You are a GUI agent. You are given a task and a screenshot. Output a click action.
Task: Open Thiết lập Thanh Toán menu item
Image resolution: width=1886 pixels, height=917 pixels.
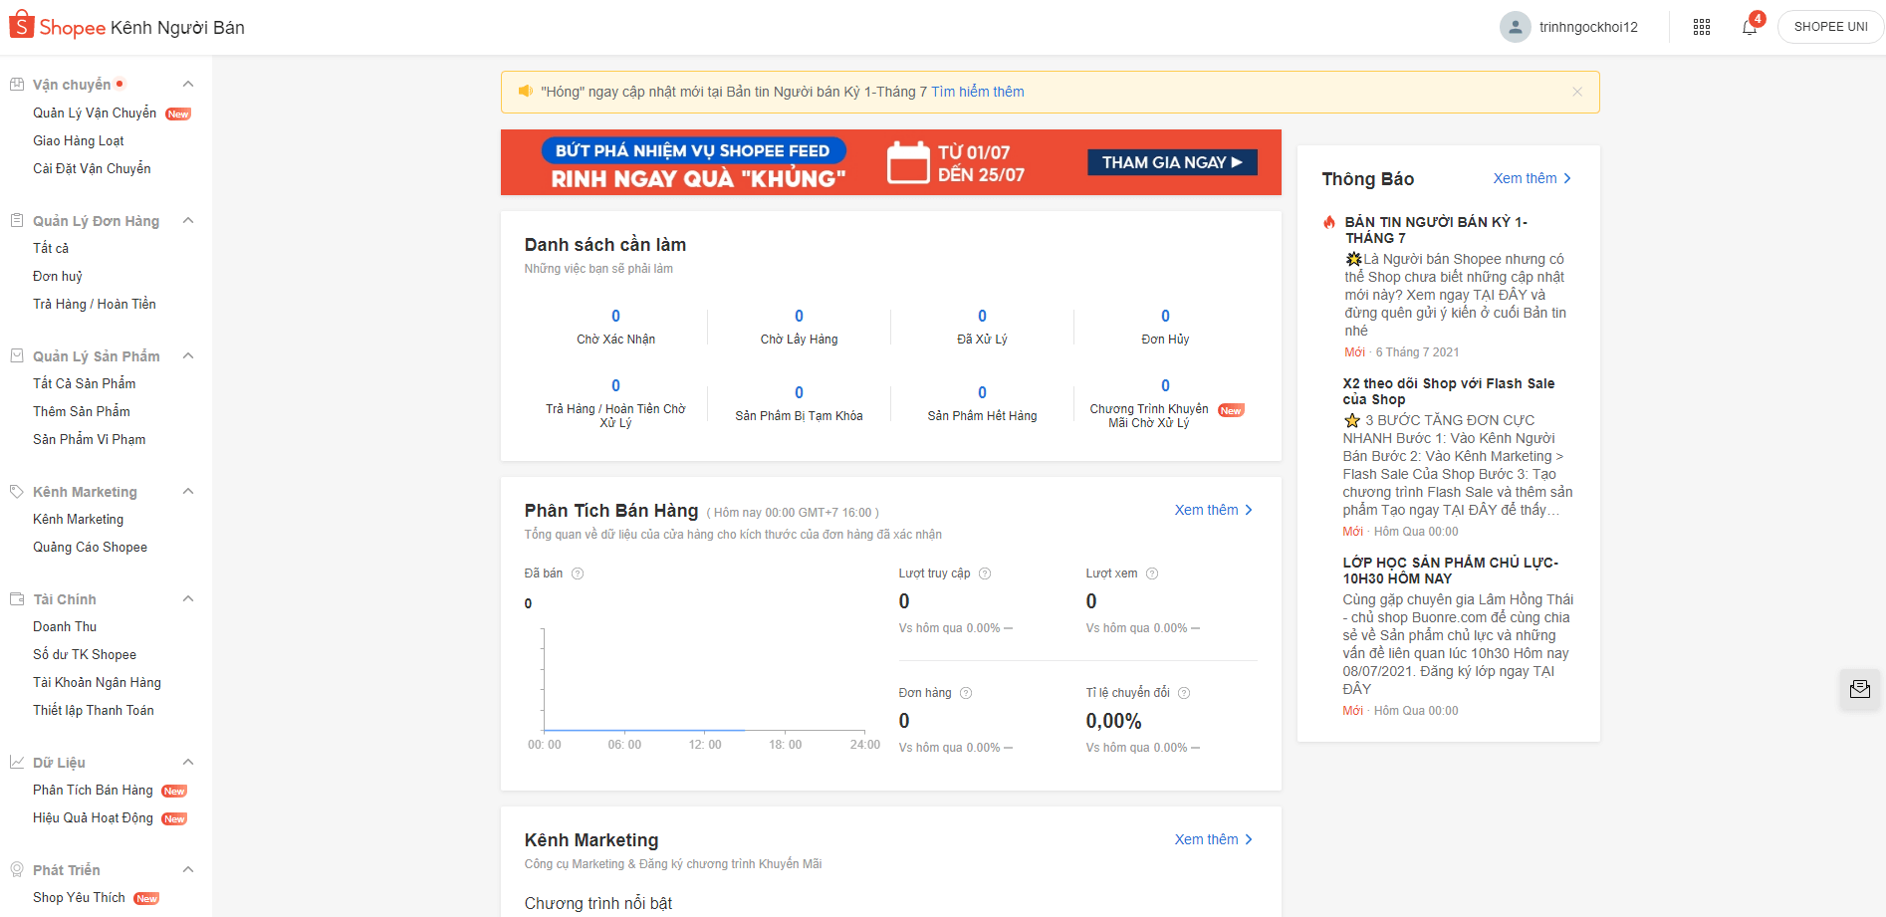pyautogui.click(x=94, y=710)
